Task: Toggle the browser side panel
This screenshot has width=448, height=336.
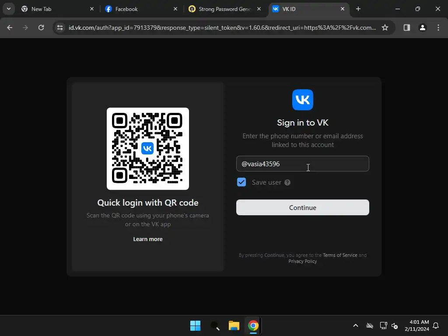Action: click(406, 28)
